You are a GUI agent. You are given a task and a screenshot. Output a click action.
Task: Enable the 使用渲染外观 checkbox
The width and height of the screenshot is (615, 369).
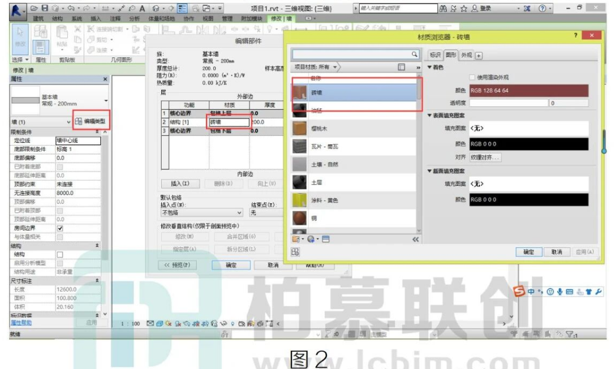point(472,77)
